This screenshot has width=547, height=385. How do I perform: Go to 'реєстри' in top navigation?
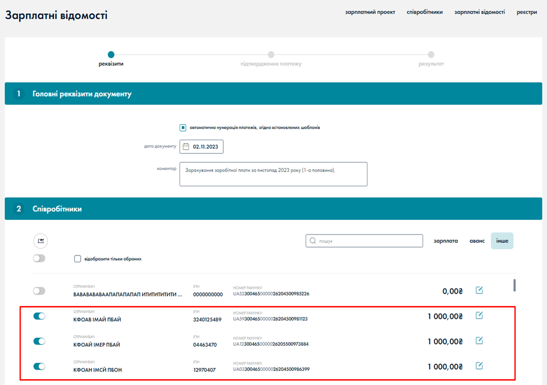pyautogui.click(x=527, y=12)
